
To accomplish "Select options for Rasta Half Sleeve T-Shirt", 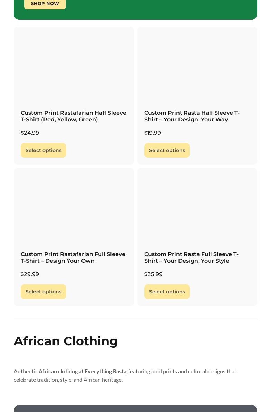I will coord(167,150).
